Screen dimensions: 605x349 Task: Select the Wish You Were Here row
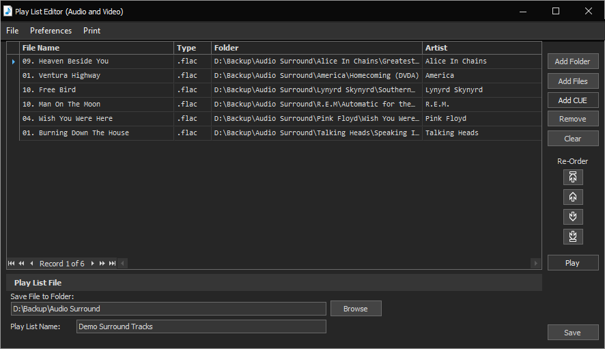pyautogui.click(x=96, y=119)
